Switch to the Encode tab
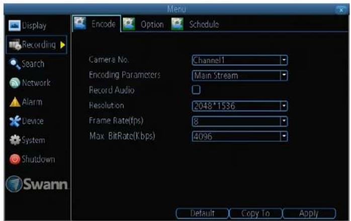 pos(97,24)
